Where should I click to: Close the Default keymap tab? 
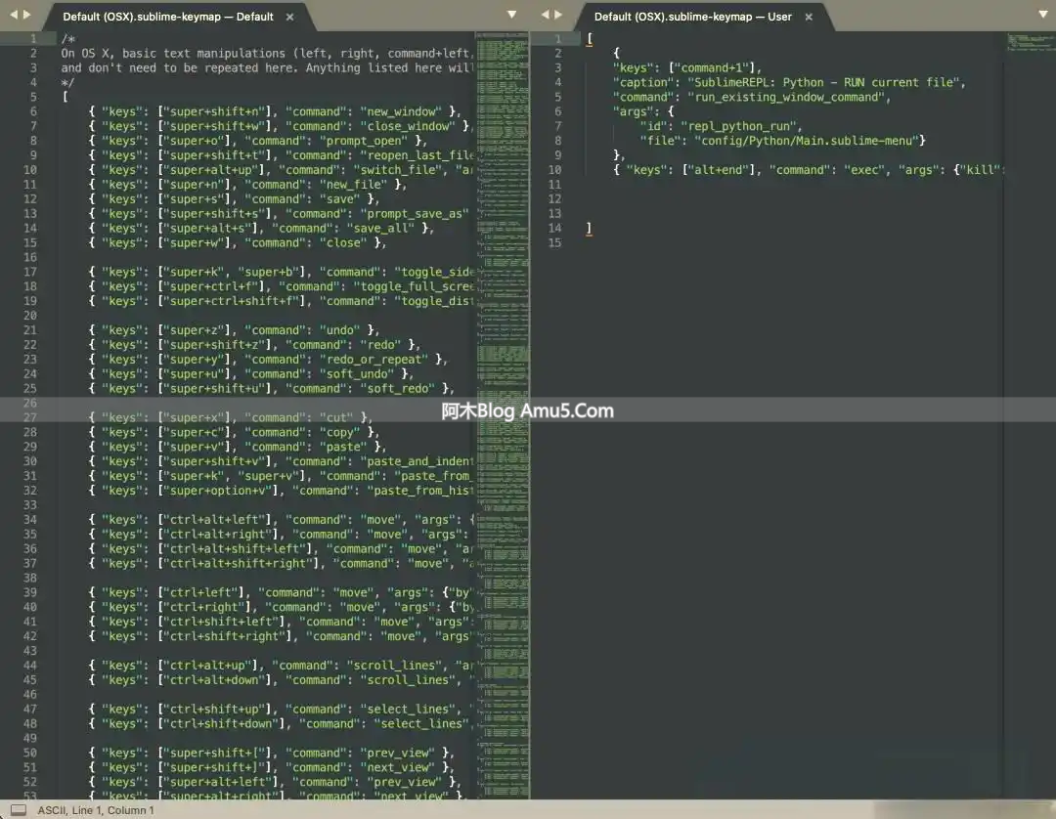289,17
